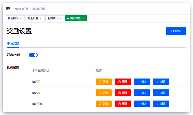193x115 pixels.
Task: Collapse the sidebar with the hamburger icon
Action: click(8, 9)
